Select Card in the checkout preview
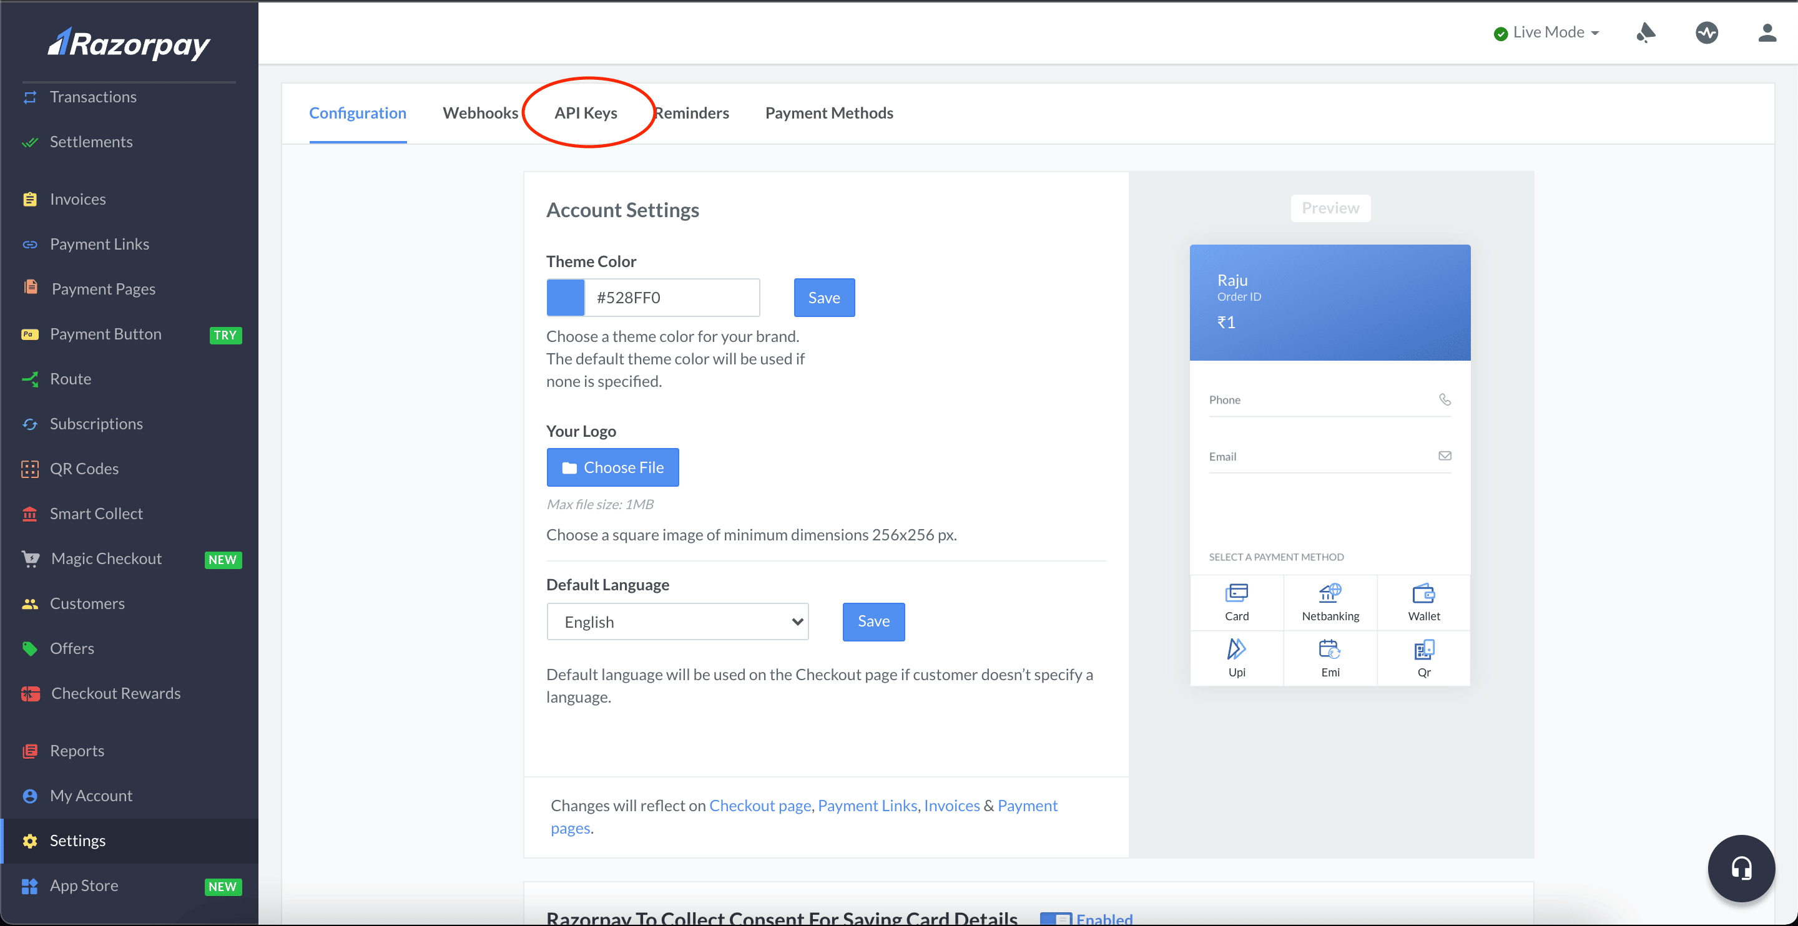Screen dimensions: 1798x926 click(1236, 602)
